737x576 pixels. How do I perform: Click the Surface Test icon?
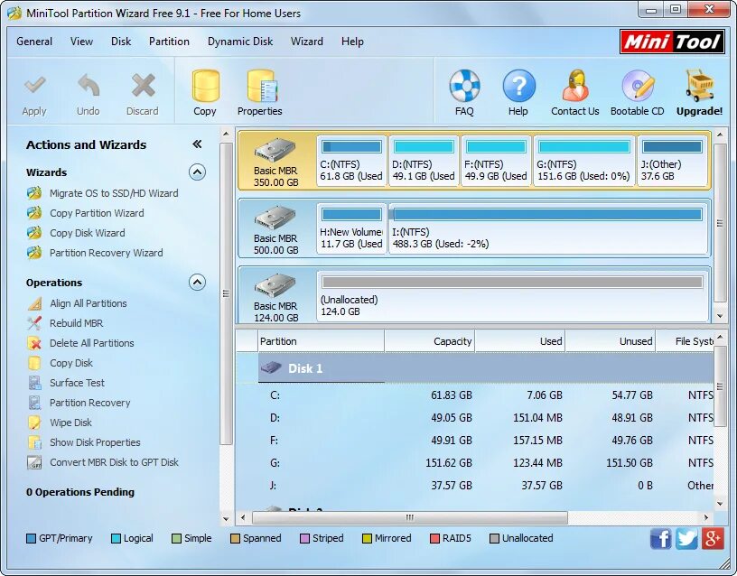(x=34, y=383)
